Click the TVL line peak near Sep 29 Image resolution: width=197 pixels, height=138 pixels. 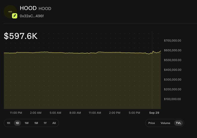[x=153, y=51]
